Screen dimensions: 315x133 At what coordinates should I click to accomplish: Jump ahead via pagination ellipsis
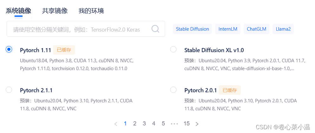click(x=174, y=124)
